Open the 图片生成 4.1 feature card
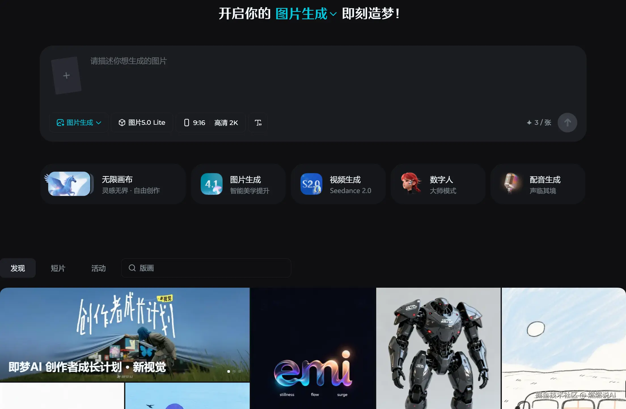 [238, 184]
